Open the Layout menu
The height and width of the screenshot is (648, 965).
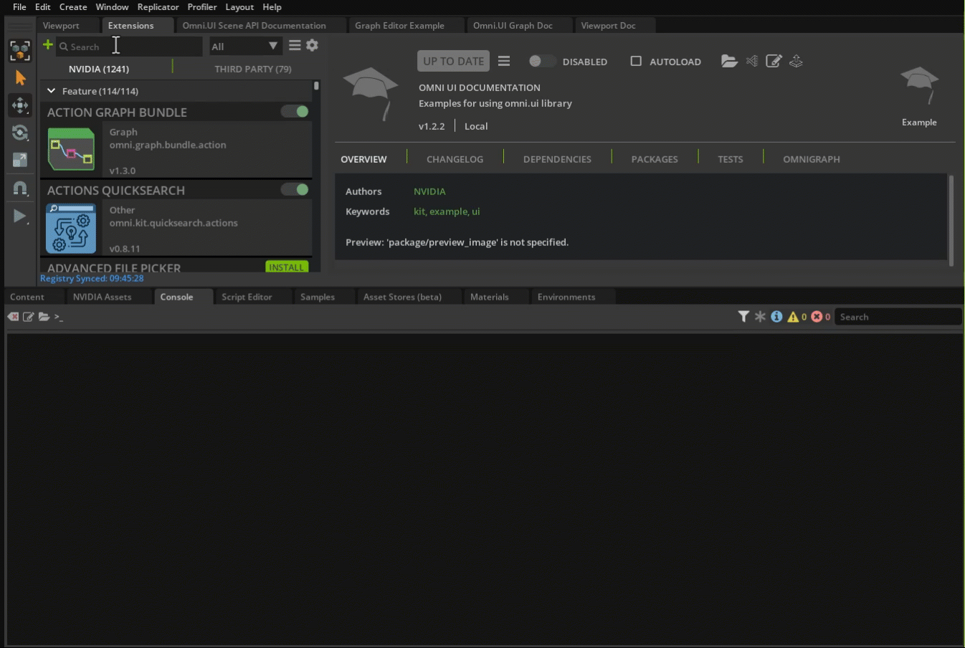[239, 6]
